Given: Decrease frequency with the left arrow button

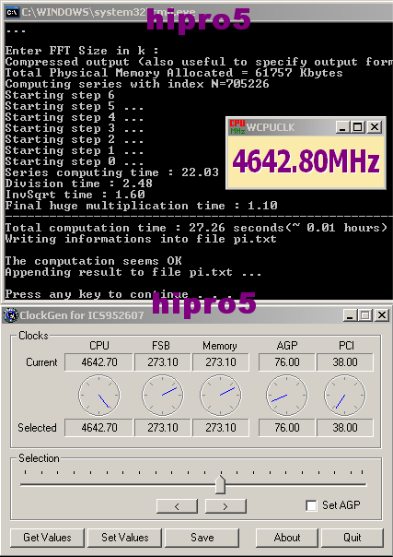Looking at the screenshot, I should pyautogui.click(x=177, y=506).
